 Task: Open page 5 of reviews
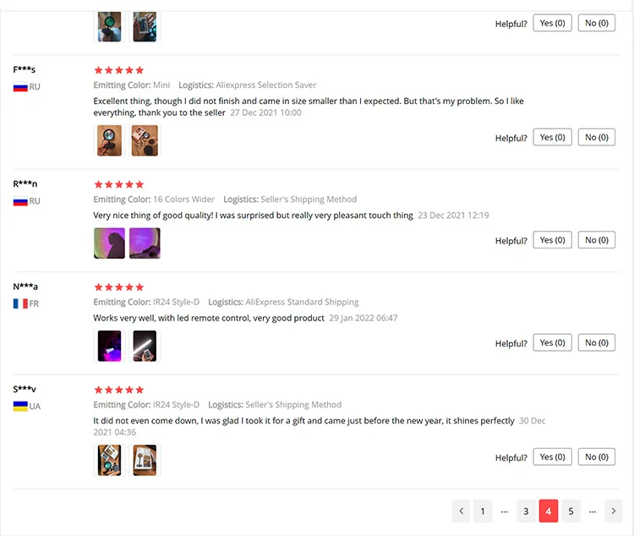coord(571,511)
